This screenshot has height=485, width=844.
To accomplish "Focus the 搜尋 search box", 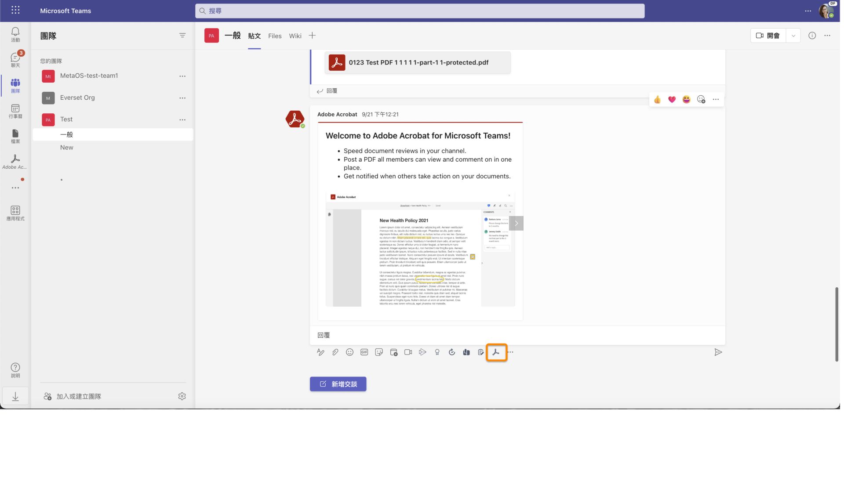I will [x=420, y=11].
